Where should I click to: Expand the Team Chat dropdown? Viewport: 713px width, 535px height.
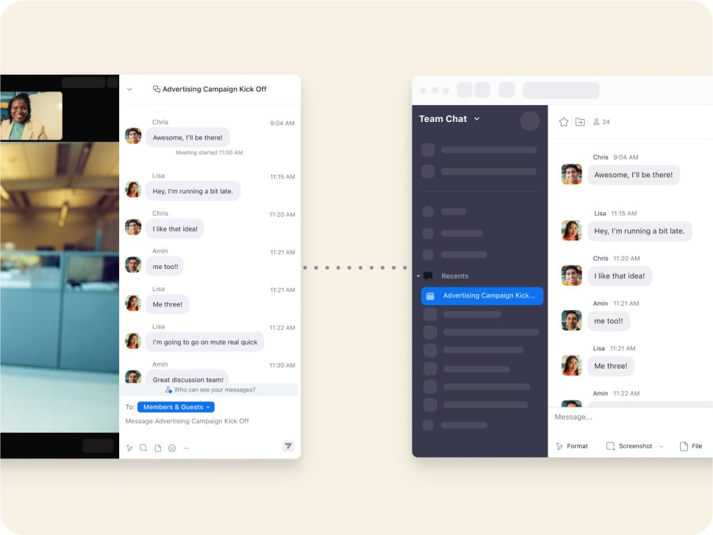(477, 119)
